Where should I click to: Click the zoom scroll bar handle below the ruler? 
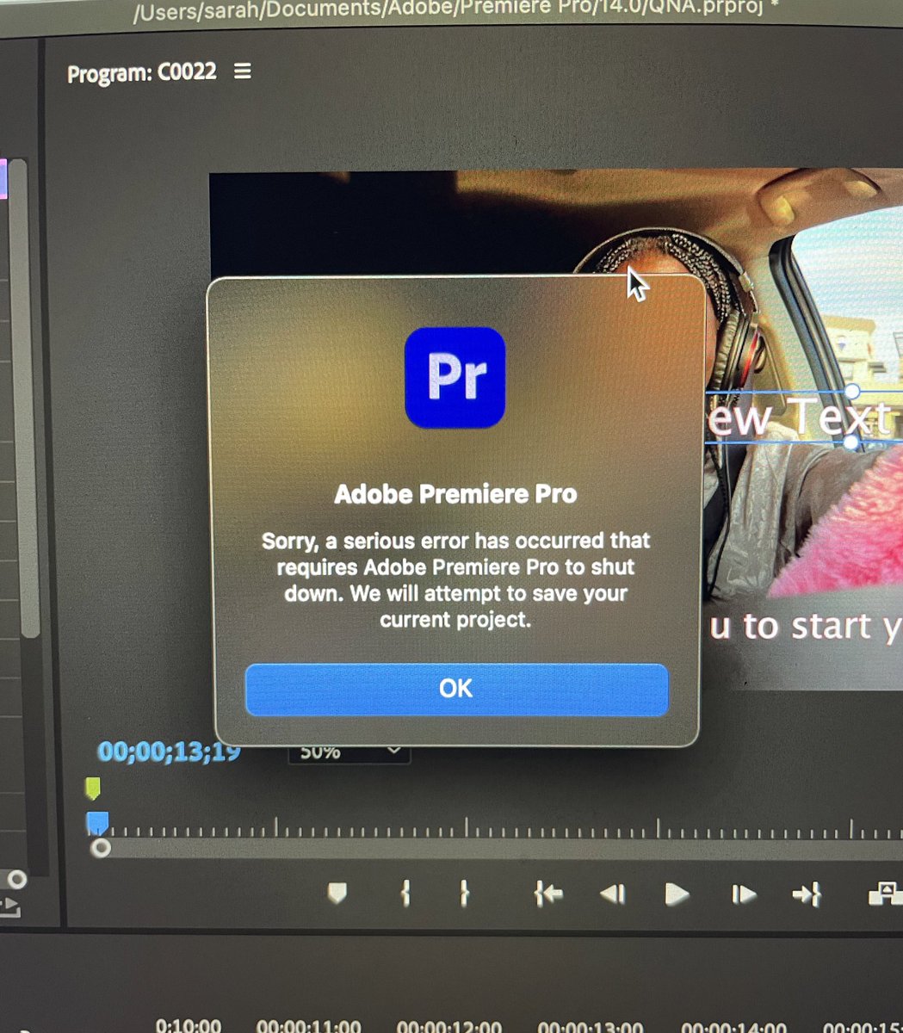[101, 848]
